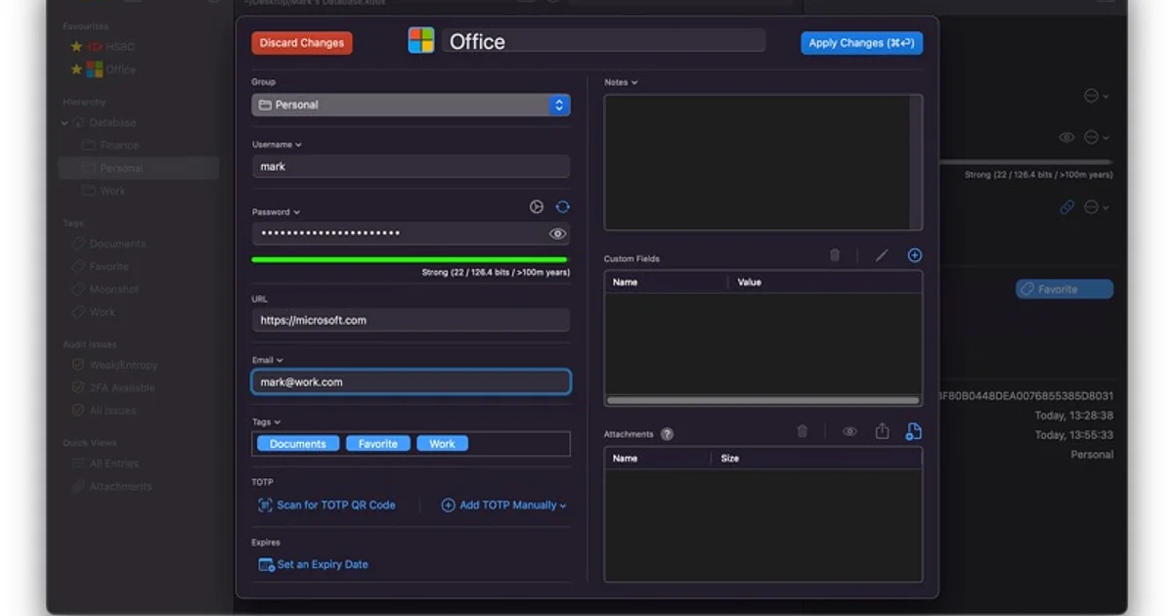Screen dimensions: 1173x616
Task: Select the Documents tag chip
Action: coord(298,444)
